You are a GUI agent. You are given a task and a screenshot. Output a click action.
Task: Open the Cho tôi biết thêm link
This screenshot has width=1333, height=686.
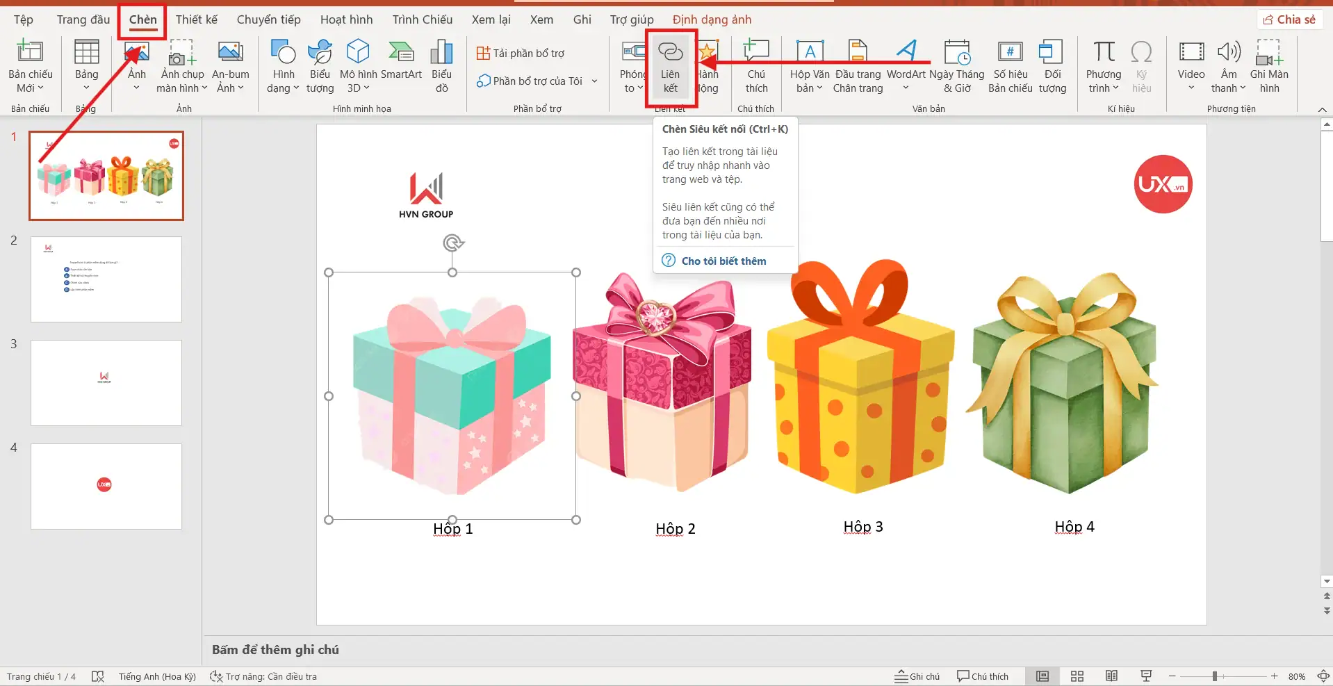pos(723,261)
